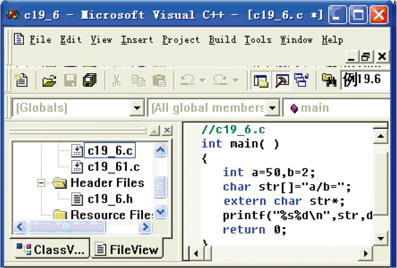Click the Paste clipboard icon

point(159,81)
